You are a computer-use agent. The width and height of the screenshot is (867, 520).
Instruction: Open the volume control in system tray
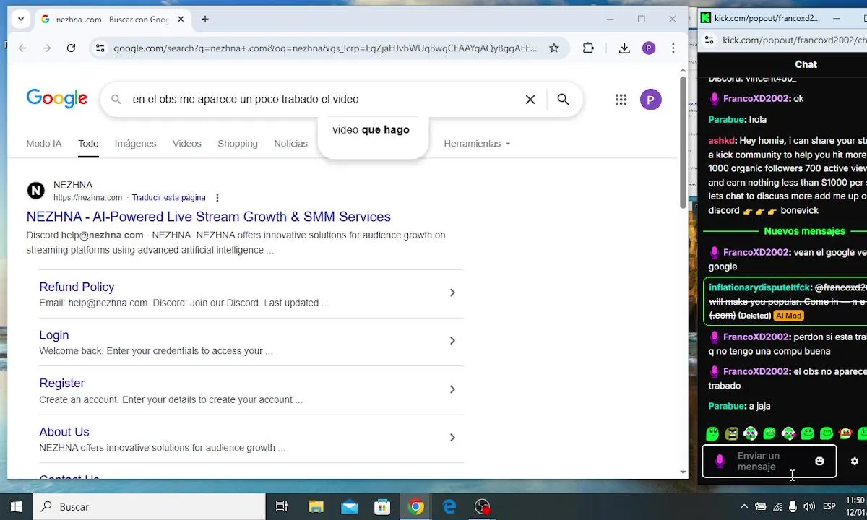(809, 507)
